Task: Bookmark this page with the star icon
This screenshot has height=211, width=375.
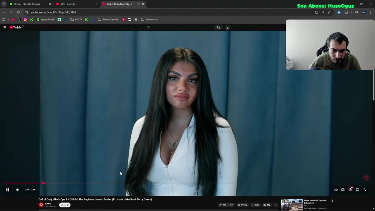Action: (x=329, y=12)
